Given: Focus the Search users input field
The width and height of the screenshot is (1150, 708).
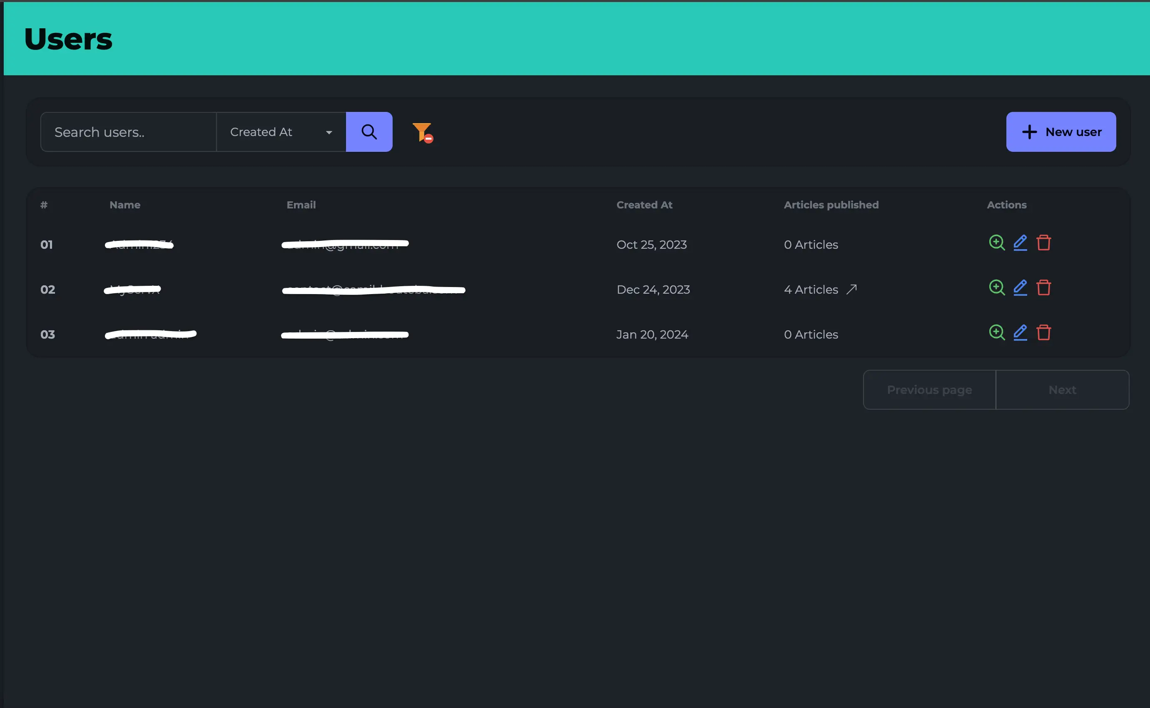Looking at the screenshot, I should tap(128, 132).
